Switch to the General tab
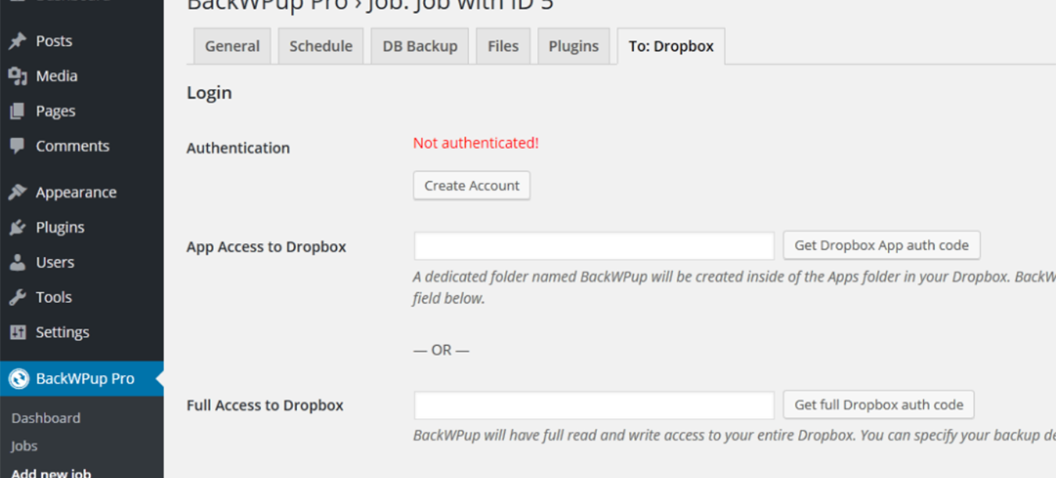The width and height of the screenshot is (1056, 478). (x=231, y=46)
